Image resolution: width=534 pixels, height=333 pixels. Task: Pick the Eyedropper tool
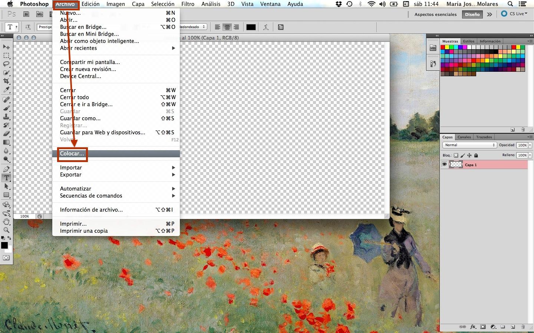click(6, 90)
